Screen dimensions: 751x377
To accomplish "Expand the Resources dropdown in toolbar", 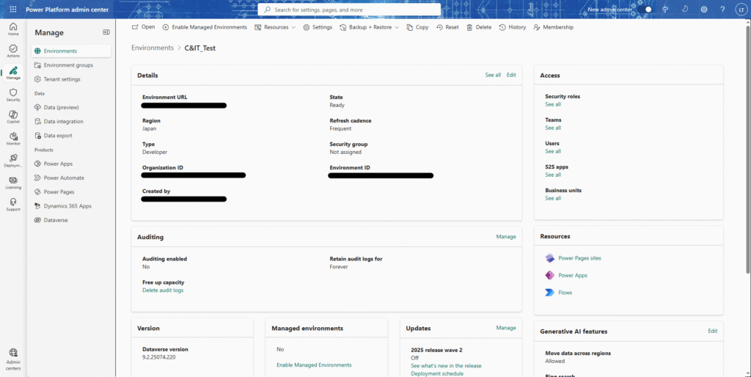I will click(275, 27).
